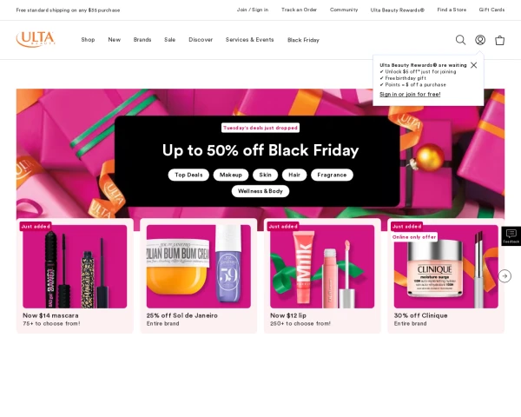Open the Track an Order link
Image resolution: width=521 pixels, height=417 pixels.
coord(299,10)
